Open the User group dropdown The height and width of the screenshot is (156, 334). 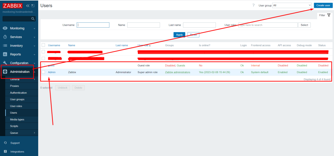click(x=292, y=6)
